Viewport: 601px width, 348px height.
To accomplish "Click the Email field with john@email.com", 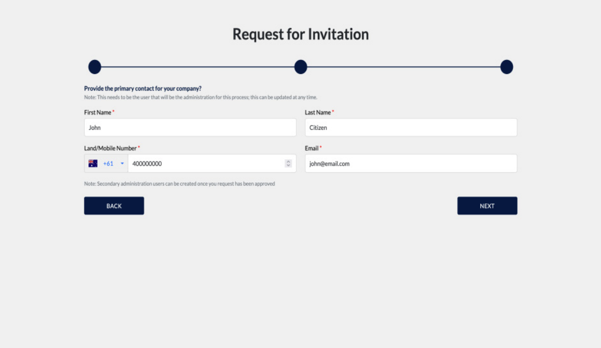I will coord(411,164).
